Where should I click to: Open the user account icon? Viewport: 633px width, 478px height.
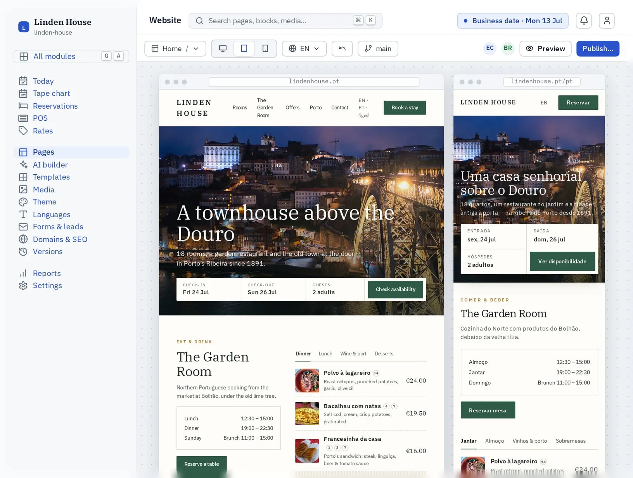[607, 21]
